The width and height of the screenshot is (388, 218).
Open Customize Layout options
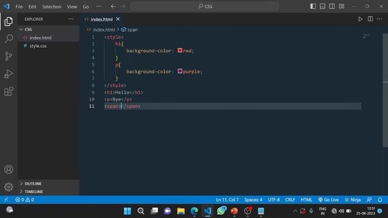[x=341, y=7]
